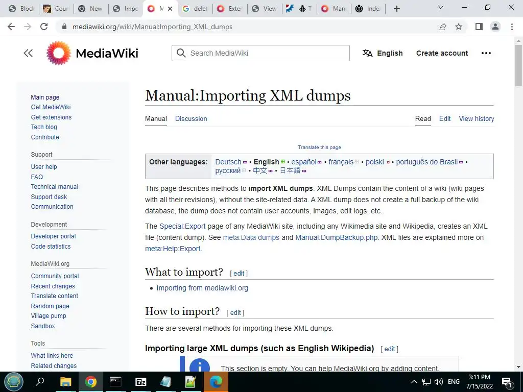Screen dimensions: 523x392
Task: Switch to the Google browser tab
Action: coord(195,9)
